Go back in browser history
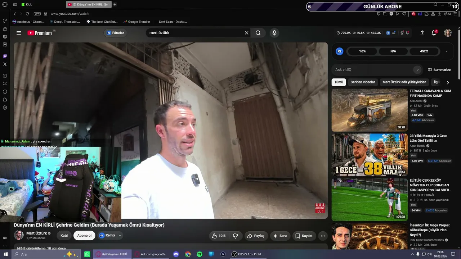 [x=14, y=14]
